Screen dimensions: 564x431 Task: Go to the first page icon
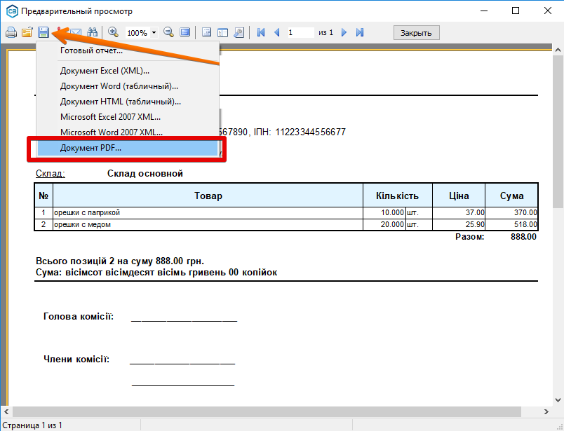[261, 32]
